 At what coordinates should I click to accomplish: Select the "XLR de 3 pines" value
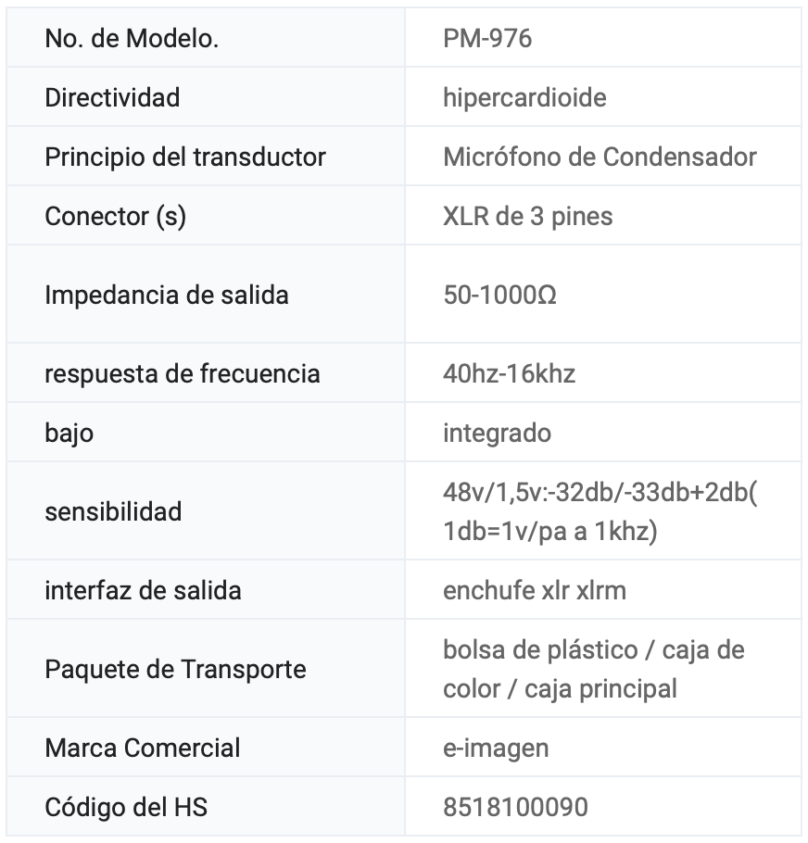tap(527, 216)
